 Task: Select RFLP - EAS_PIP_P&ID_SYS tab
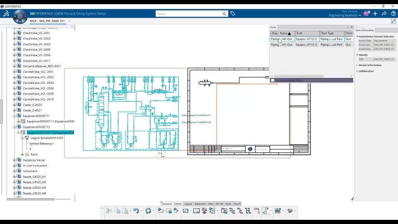coord(47,21)
